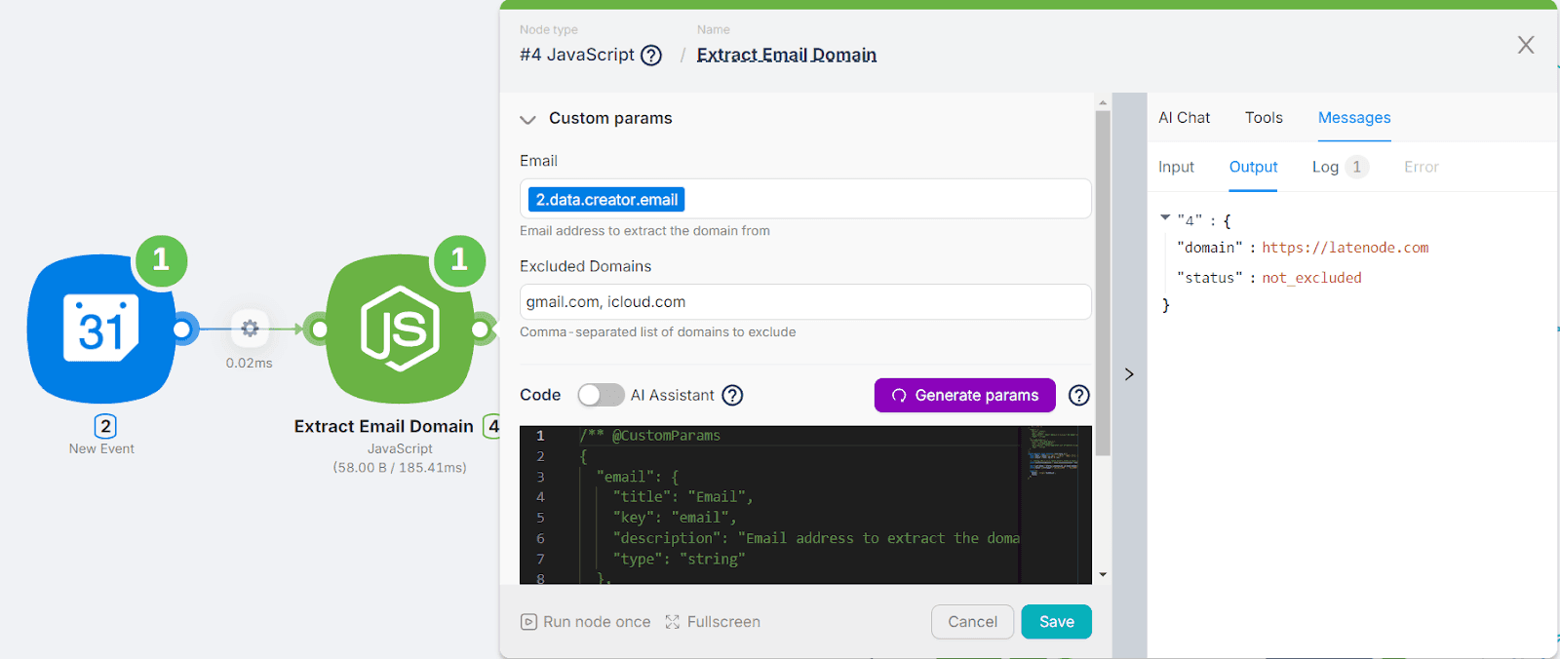Collapse side panel with the arrow chevron

(1129, 374)
